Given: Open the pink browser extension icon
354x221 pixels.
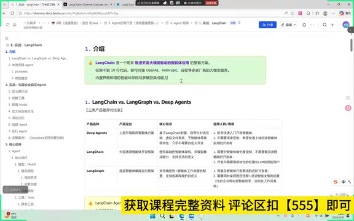Looking at the screenshot, I should click(300, 14).
